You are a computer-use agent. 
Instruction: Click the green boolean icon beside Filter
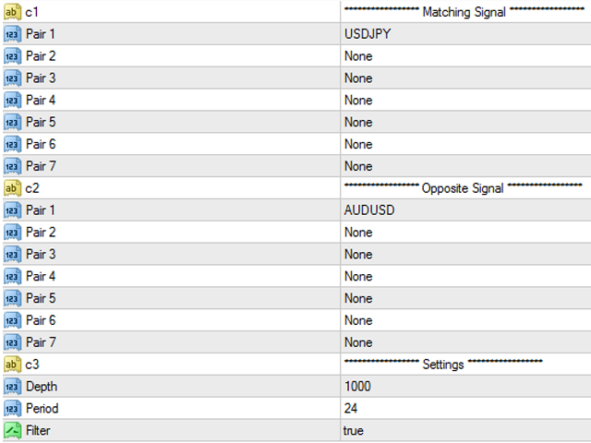pyautogui.click(x=12, y=431)
